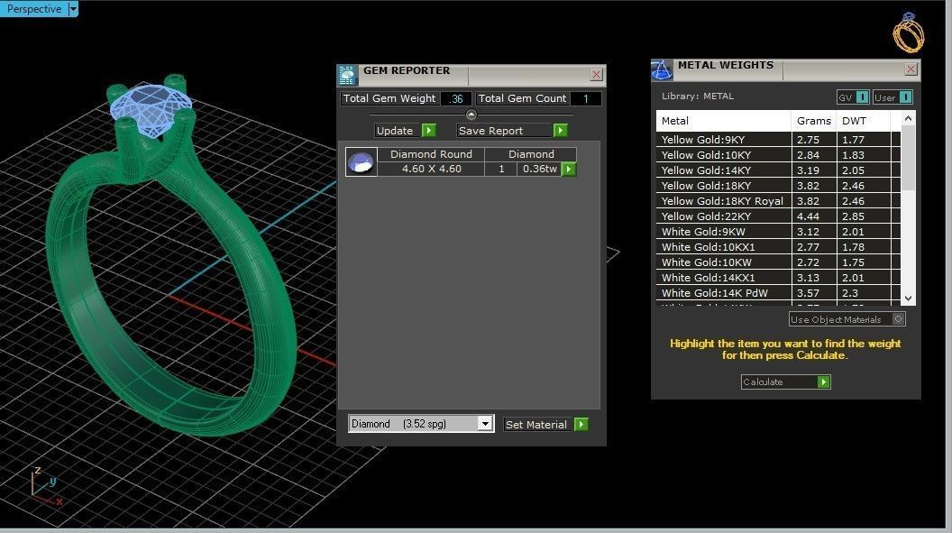The height and width of the screenshot is (533, 952).
Task: Click the gold ring icon top right
Action: pyautogui.click(x=908, y=32)
